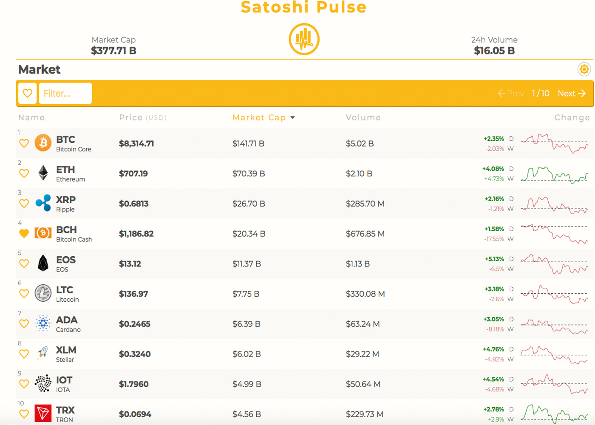Favorite XRP with its heart icon
The image size is (595, 425).
(x=24, y=204)
